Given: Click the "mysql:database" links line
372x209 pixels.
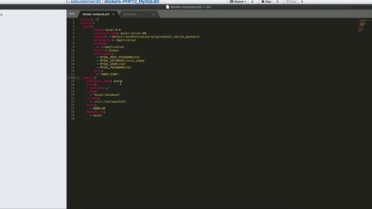Looking at the screenshot, I should (105, 95).
